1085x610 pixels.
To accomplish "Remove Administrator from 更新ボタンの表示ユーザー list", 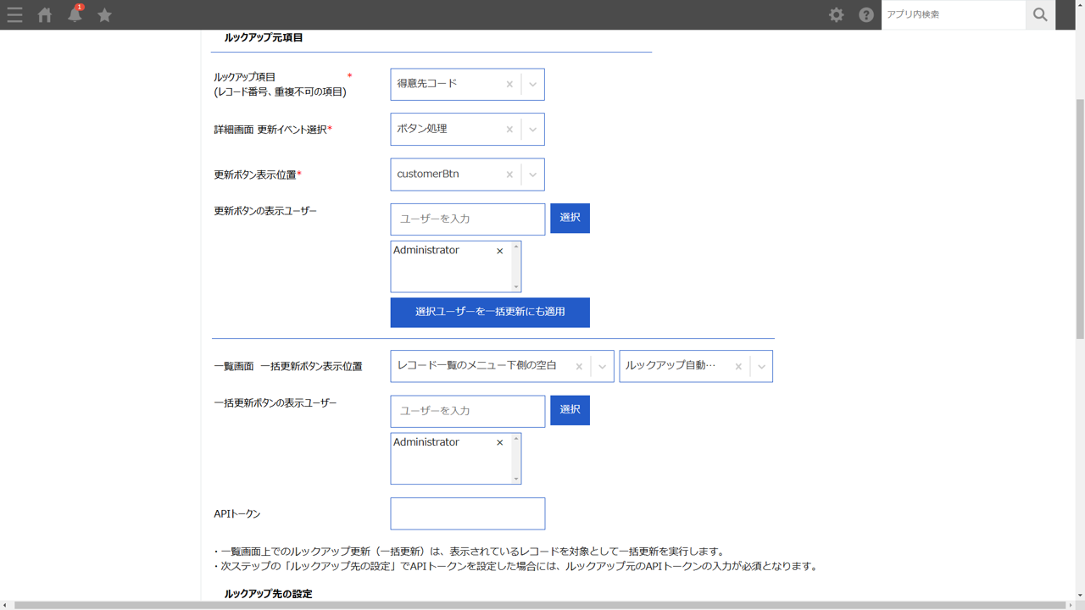I will tap(499, 251).
